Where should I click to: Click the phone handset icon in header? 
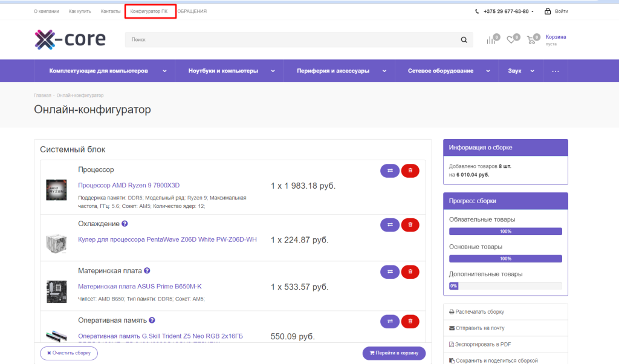click(477, 11)
